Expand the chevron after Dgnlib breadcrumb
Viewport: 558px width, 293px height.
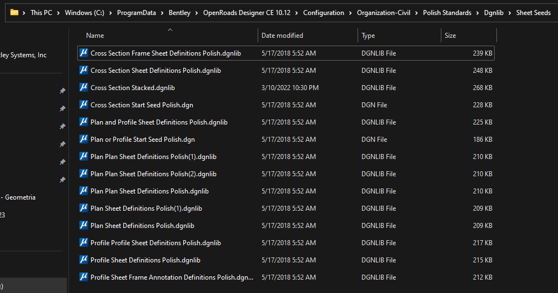510,13
